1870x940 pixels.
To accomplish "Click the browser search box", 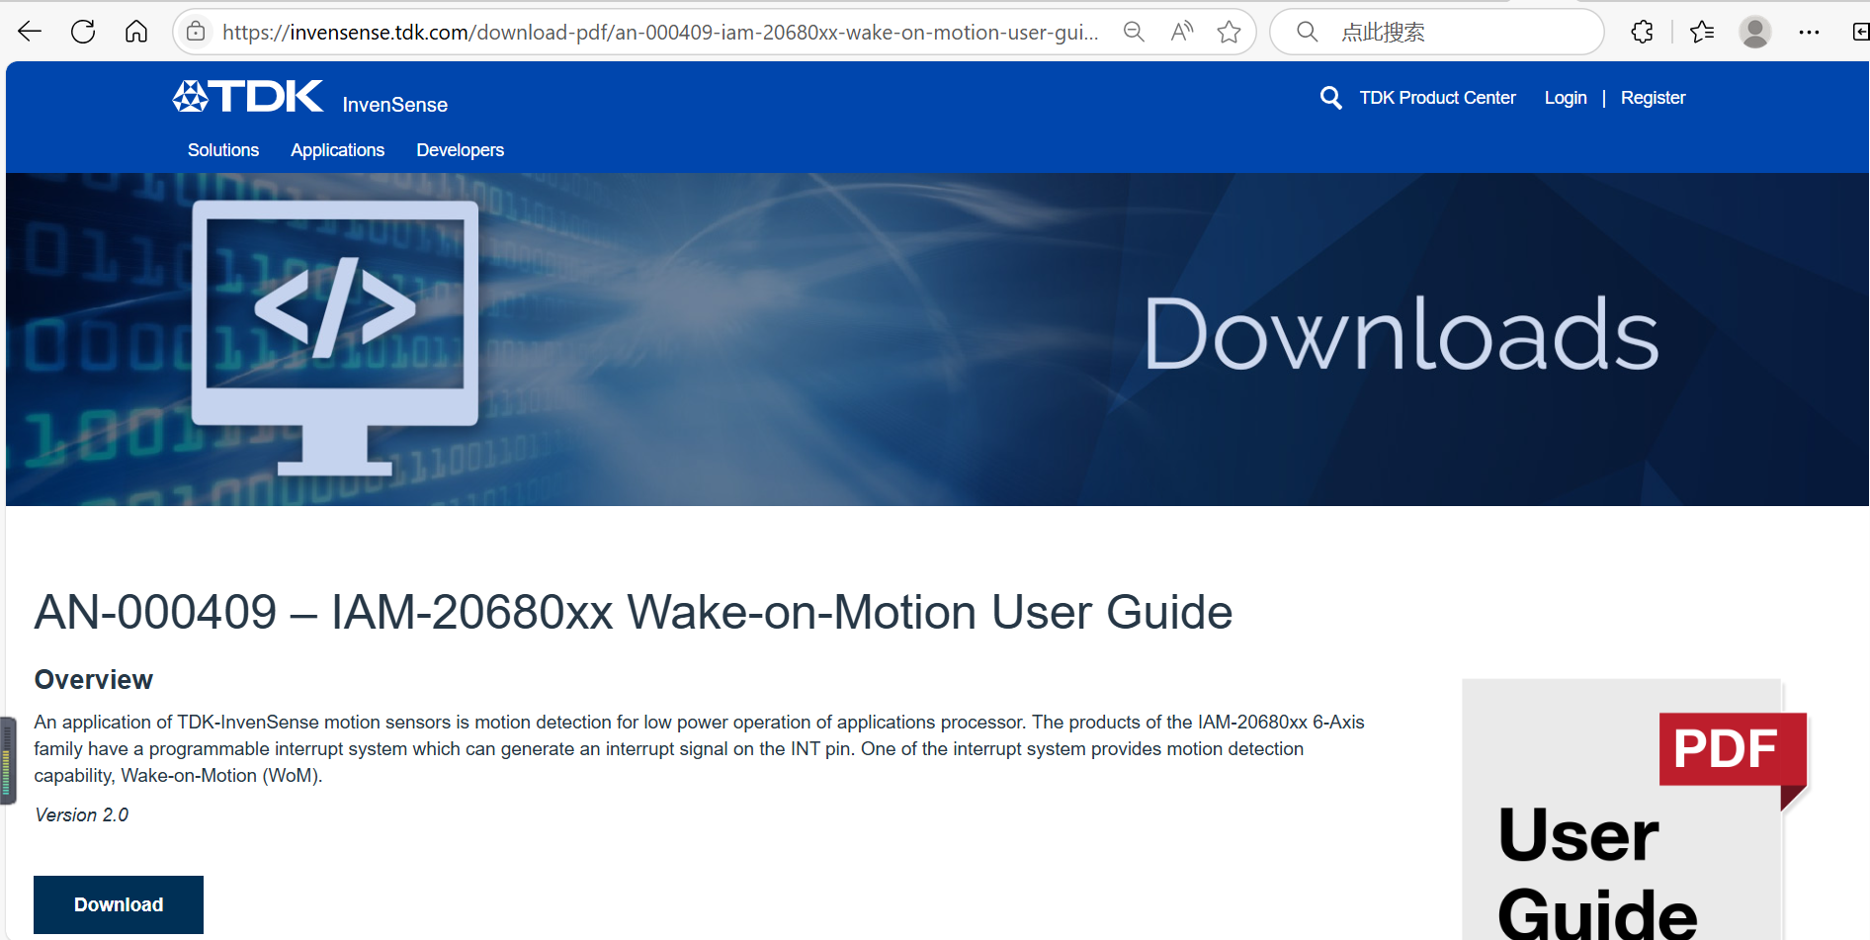I will coord(1436,32).
